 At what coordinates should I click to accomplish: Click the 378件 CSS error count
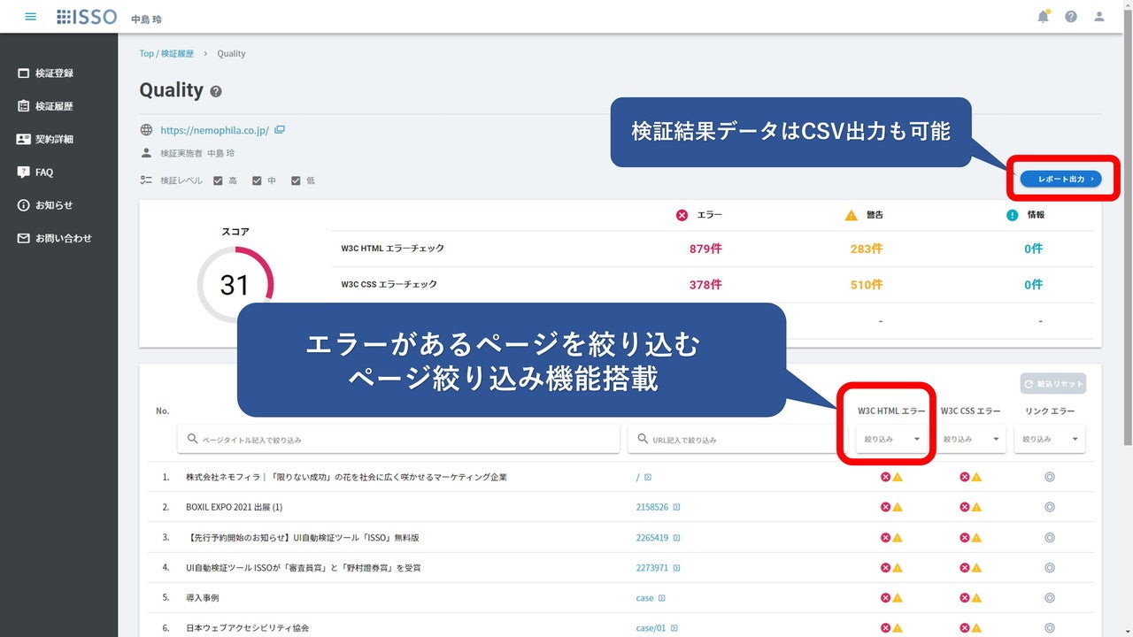pos(705,285)
